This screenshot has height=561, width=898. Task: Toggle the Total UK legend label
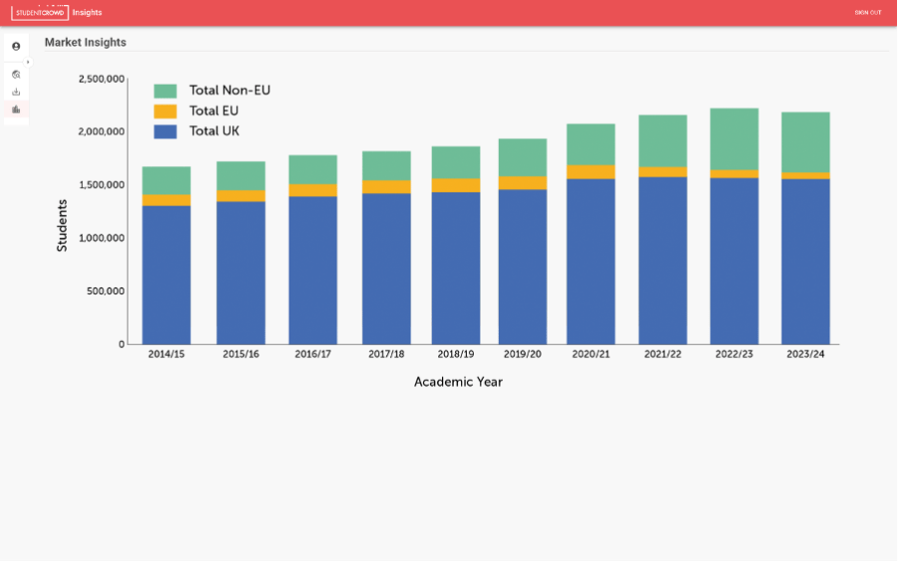coord(214,132)
